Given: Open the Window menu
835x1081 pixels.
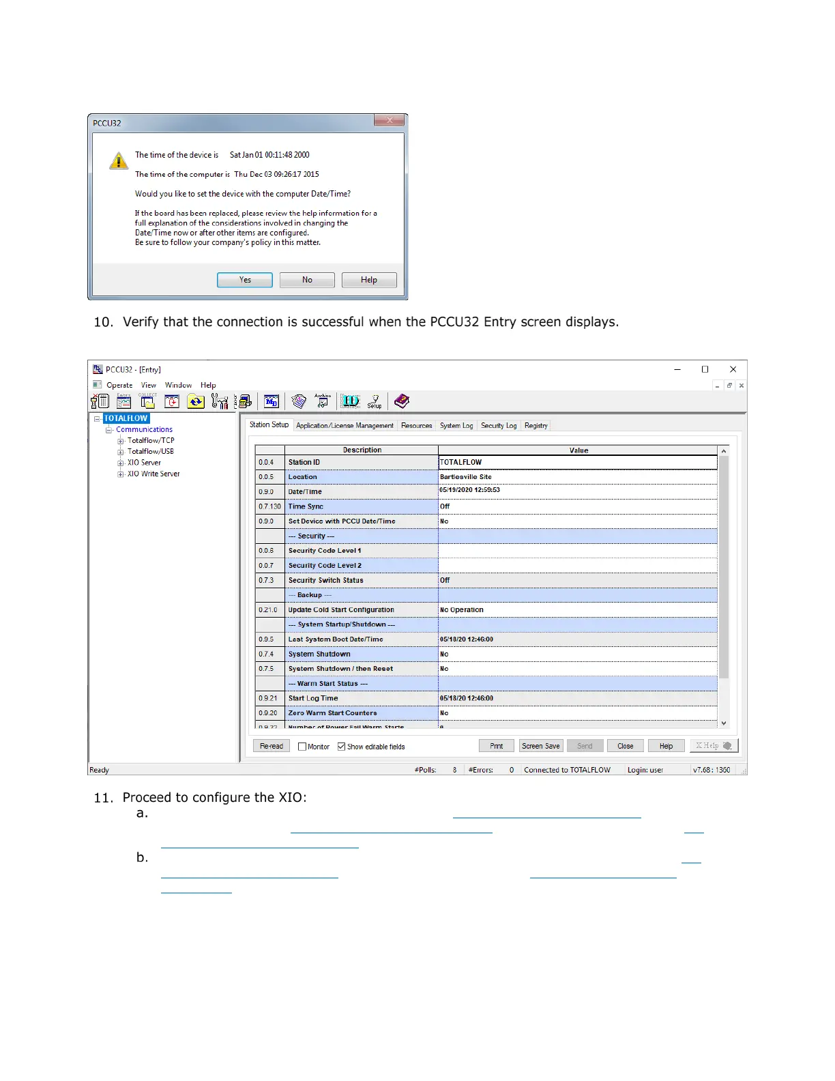Looking at the screenshot, I should 178,386.
